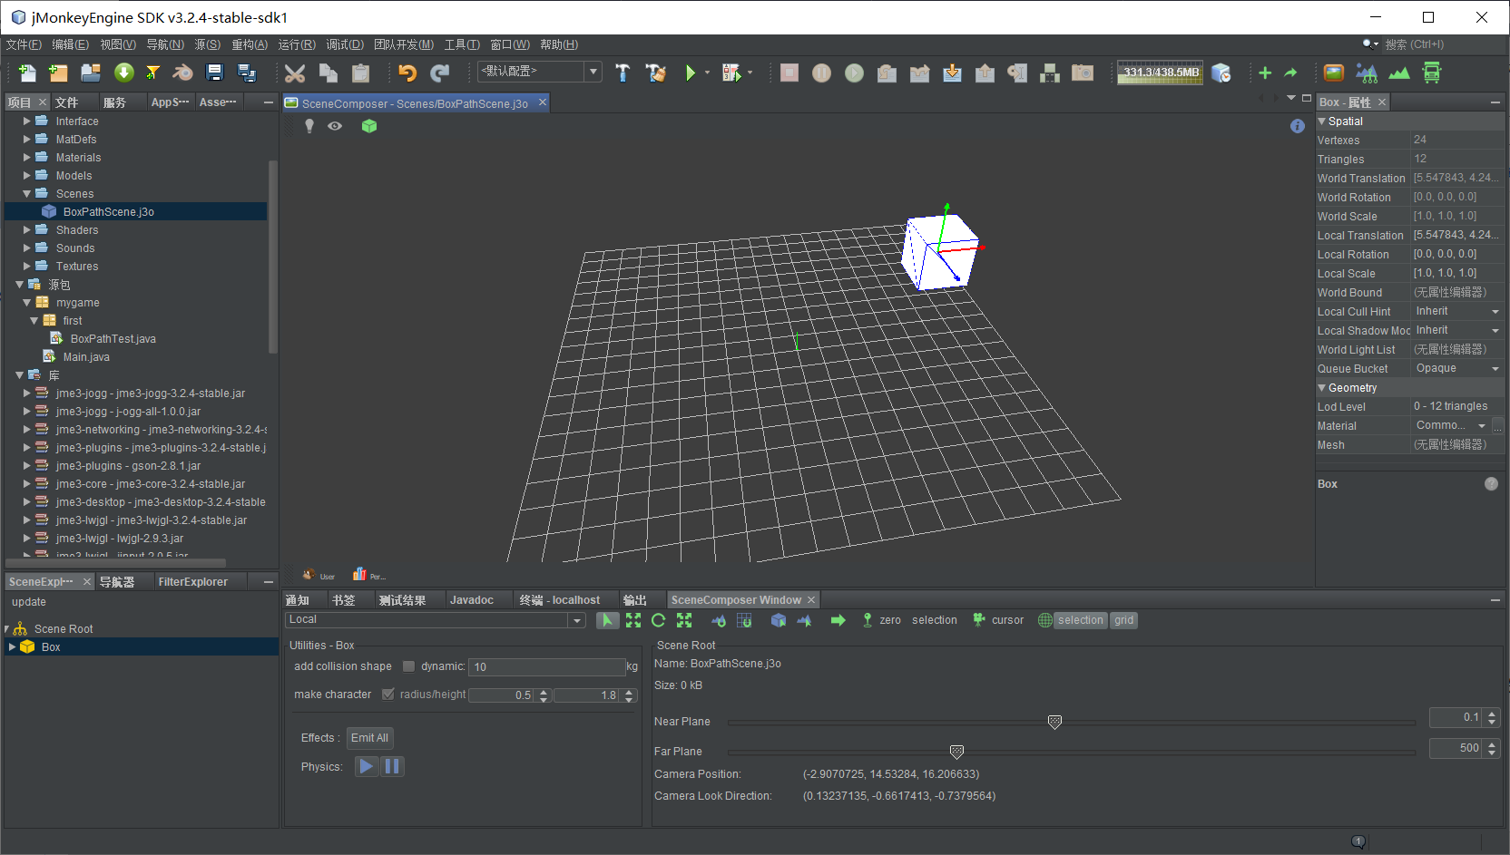The height and width of the screenshot is (855, 1510).
Task: Click the New Project toolbar icon
Action: (58, 73)
